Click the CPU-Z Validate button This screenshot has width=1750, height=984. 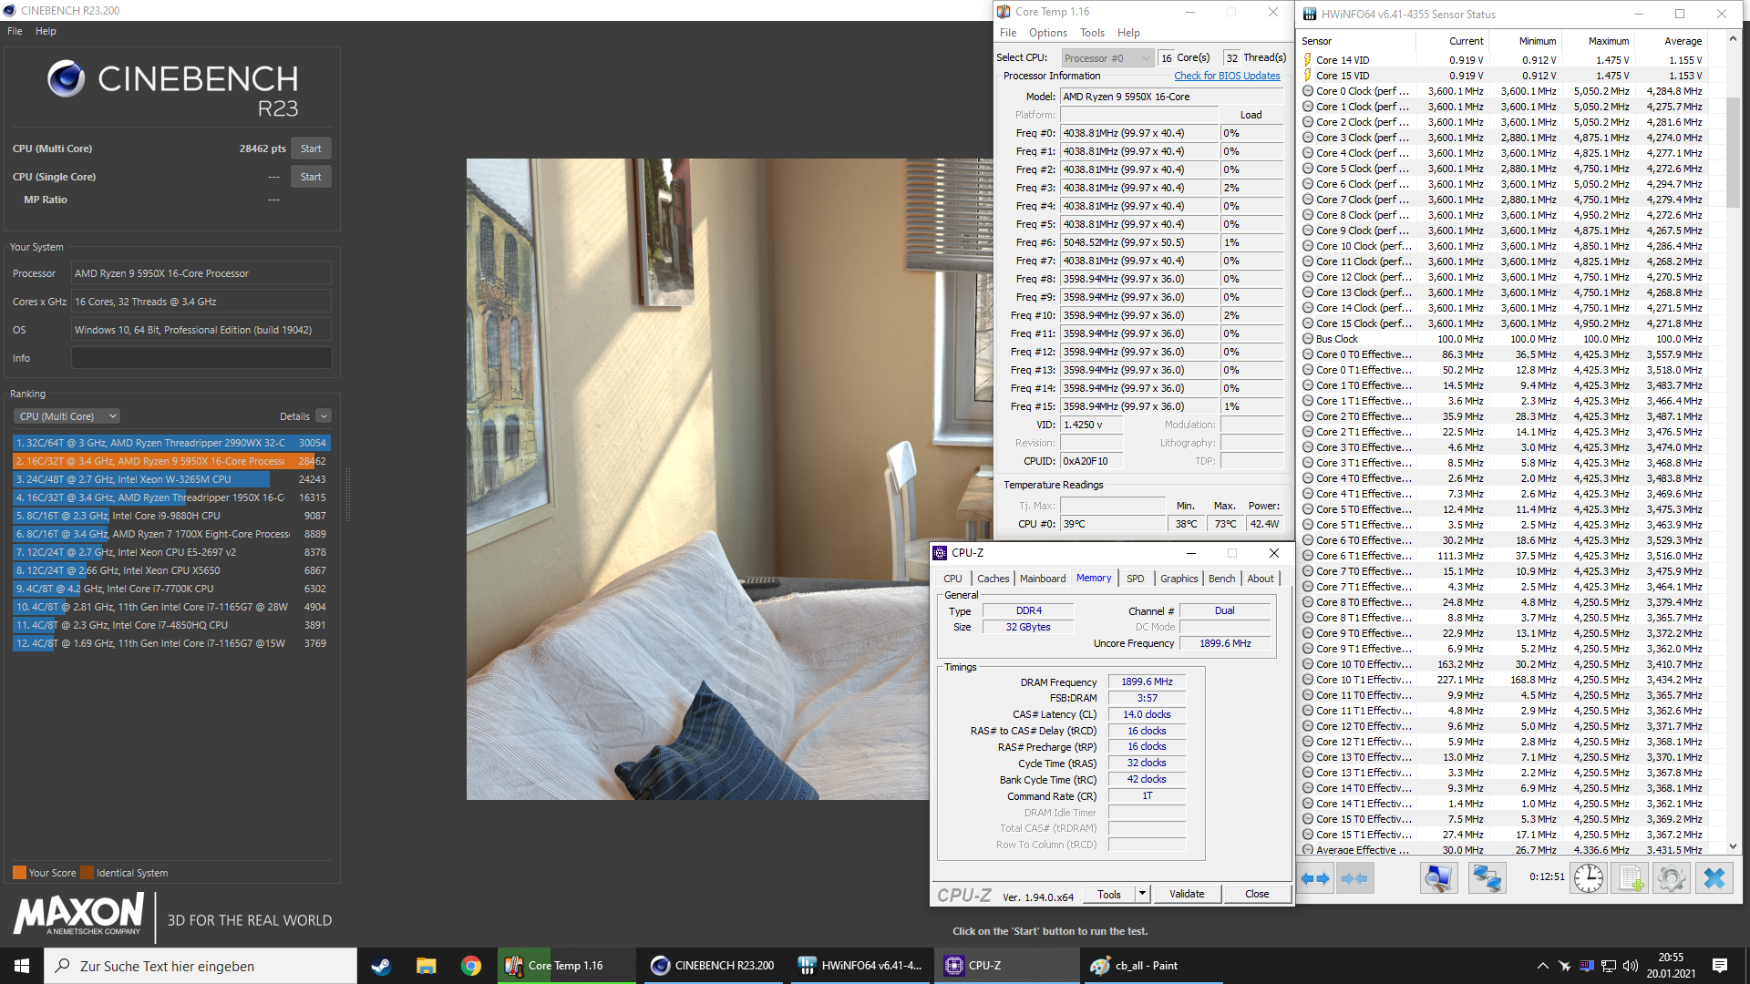click(1187, 894)
